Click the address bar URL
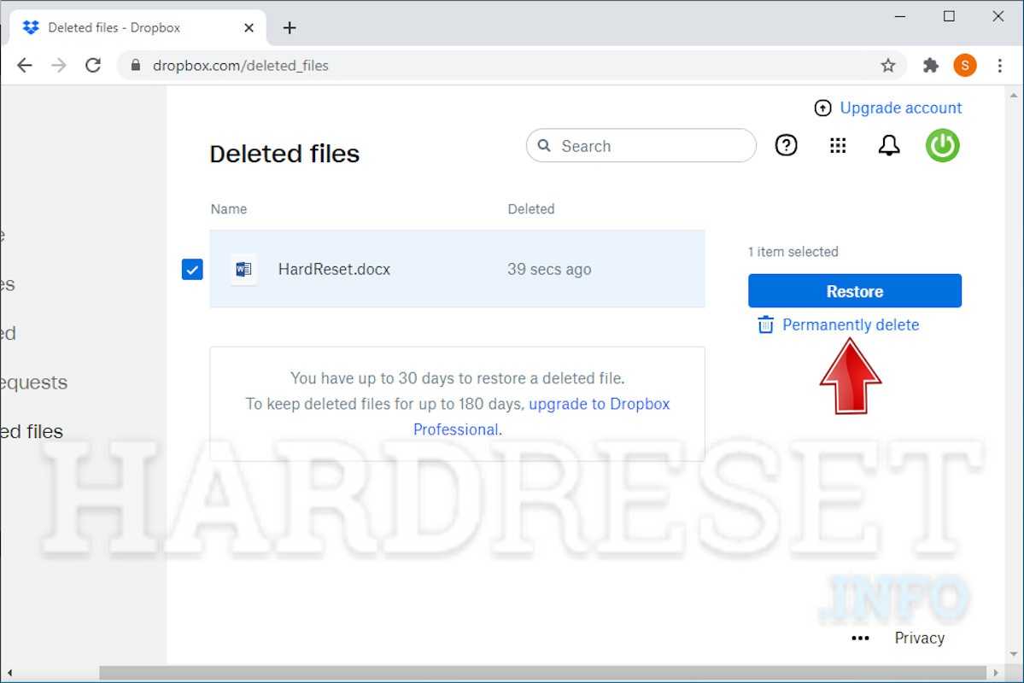Screen dimensions: 1024x683 [x=240, y=66]
